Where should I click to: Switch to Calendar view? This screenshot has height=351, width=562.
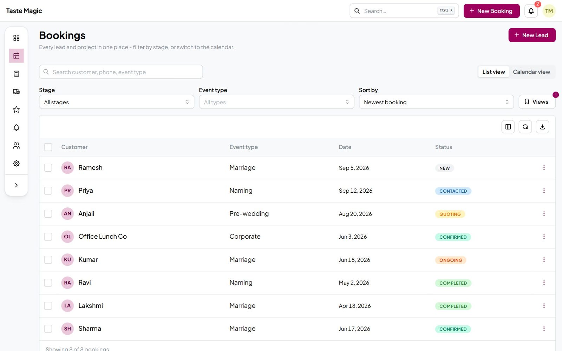click(531, 72)
